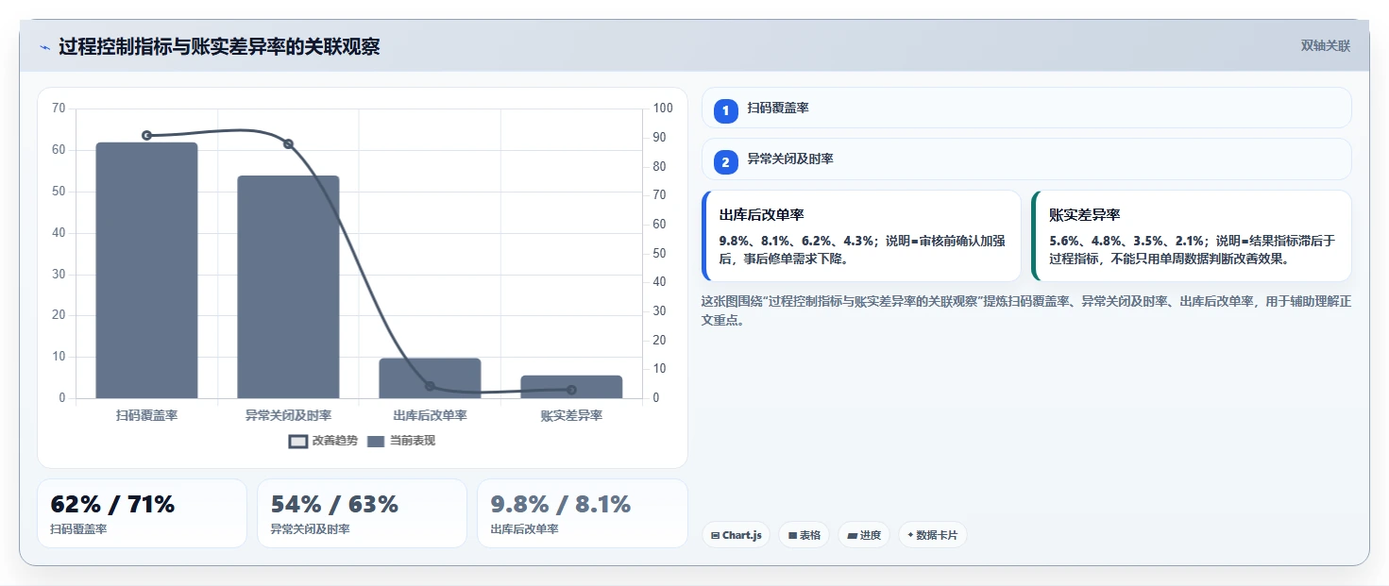Click the 改善趋势 legend color box

298,442
